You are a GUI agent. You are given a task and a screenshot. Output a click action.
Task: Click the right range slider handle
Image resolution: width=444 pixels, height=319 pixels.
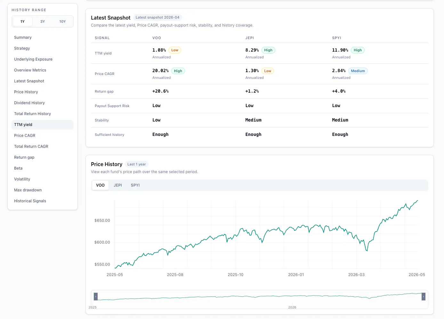[x=424, y=297]
